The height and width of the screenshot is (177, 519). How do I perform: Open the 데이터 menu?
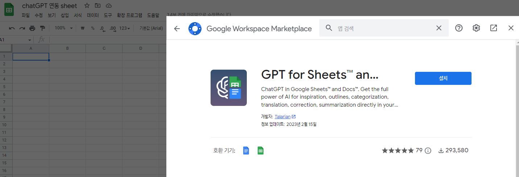tap(93, 15)
